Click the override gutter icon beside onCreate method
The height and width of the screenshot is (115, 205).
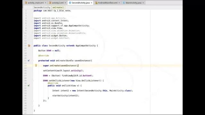pos(29,61)
